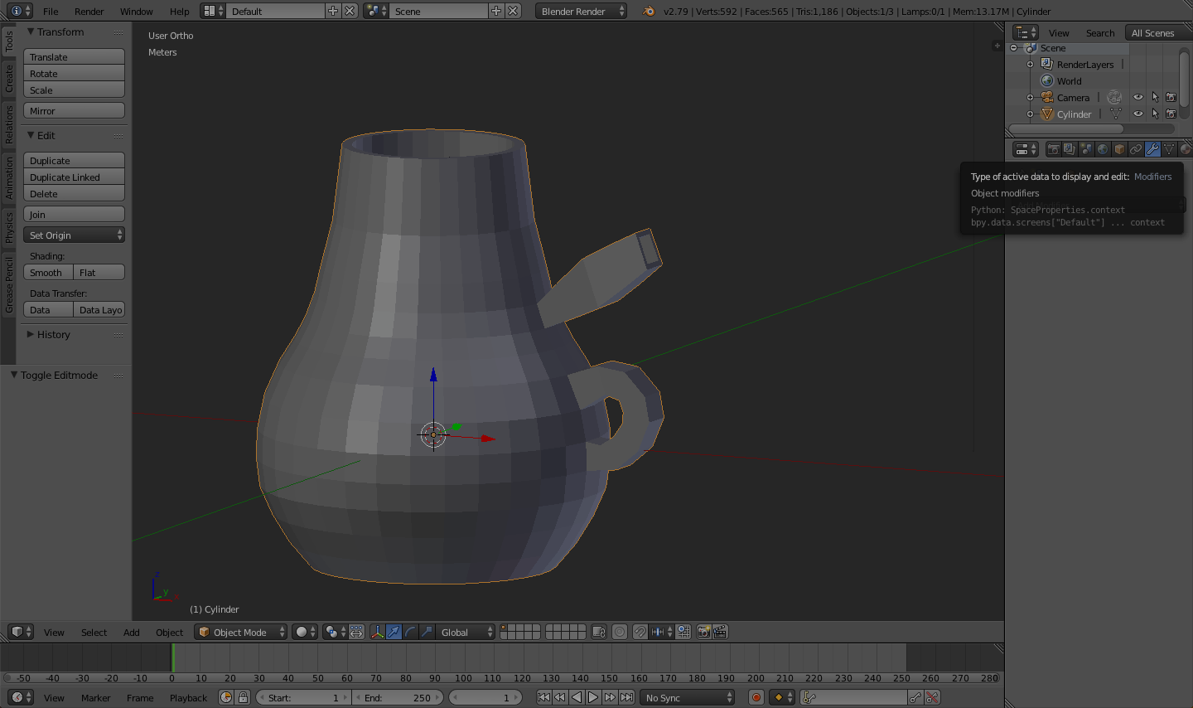Toggle visibility eye for Camera
1193x708 pixels.
[x=1138, y=97]
